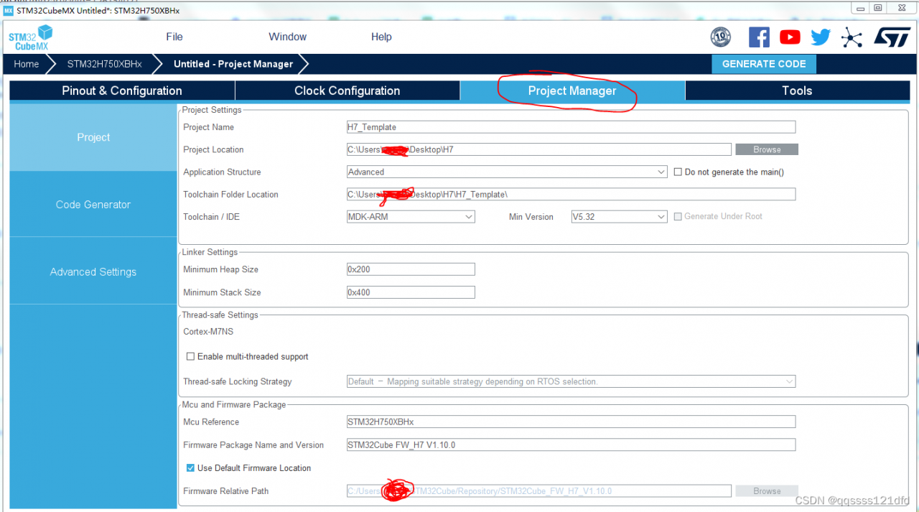Browse for Firmware Relative Path
919x512 pixels.
[767, 491]
